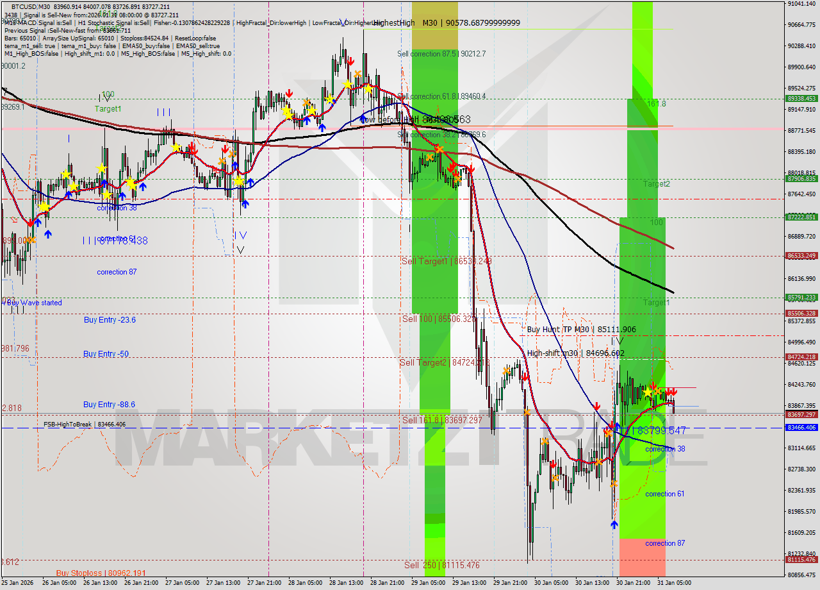Screen dimensions: 820x590
Task: Select the FSB-HighToBreak 83466.406 label
Action: click(x=84, y=425)
